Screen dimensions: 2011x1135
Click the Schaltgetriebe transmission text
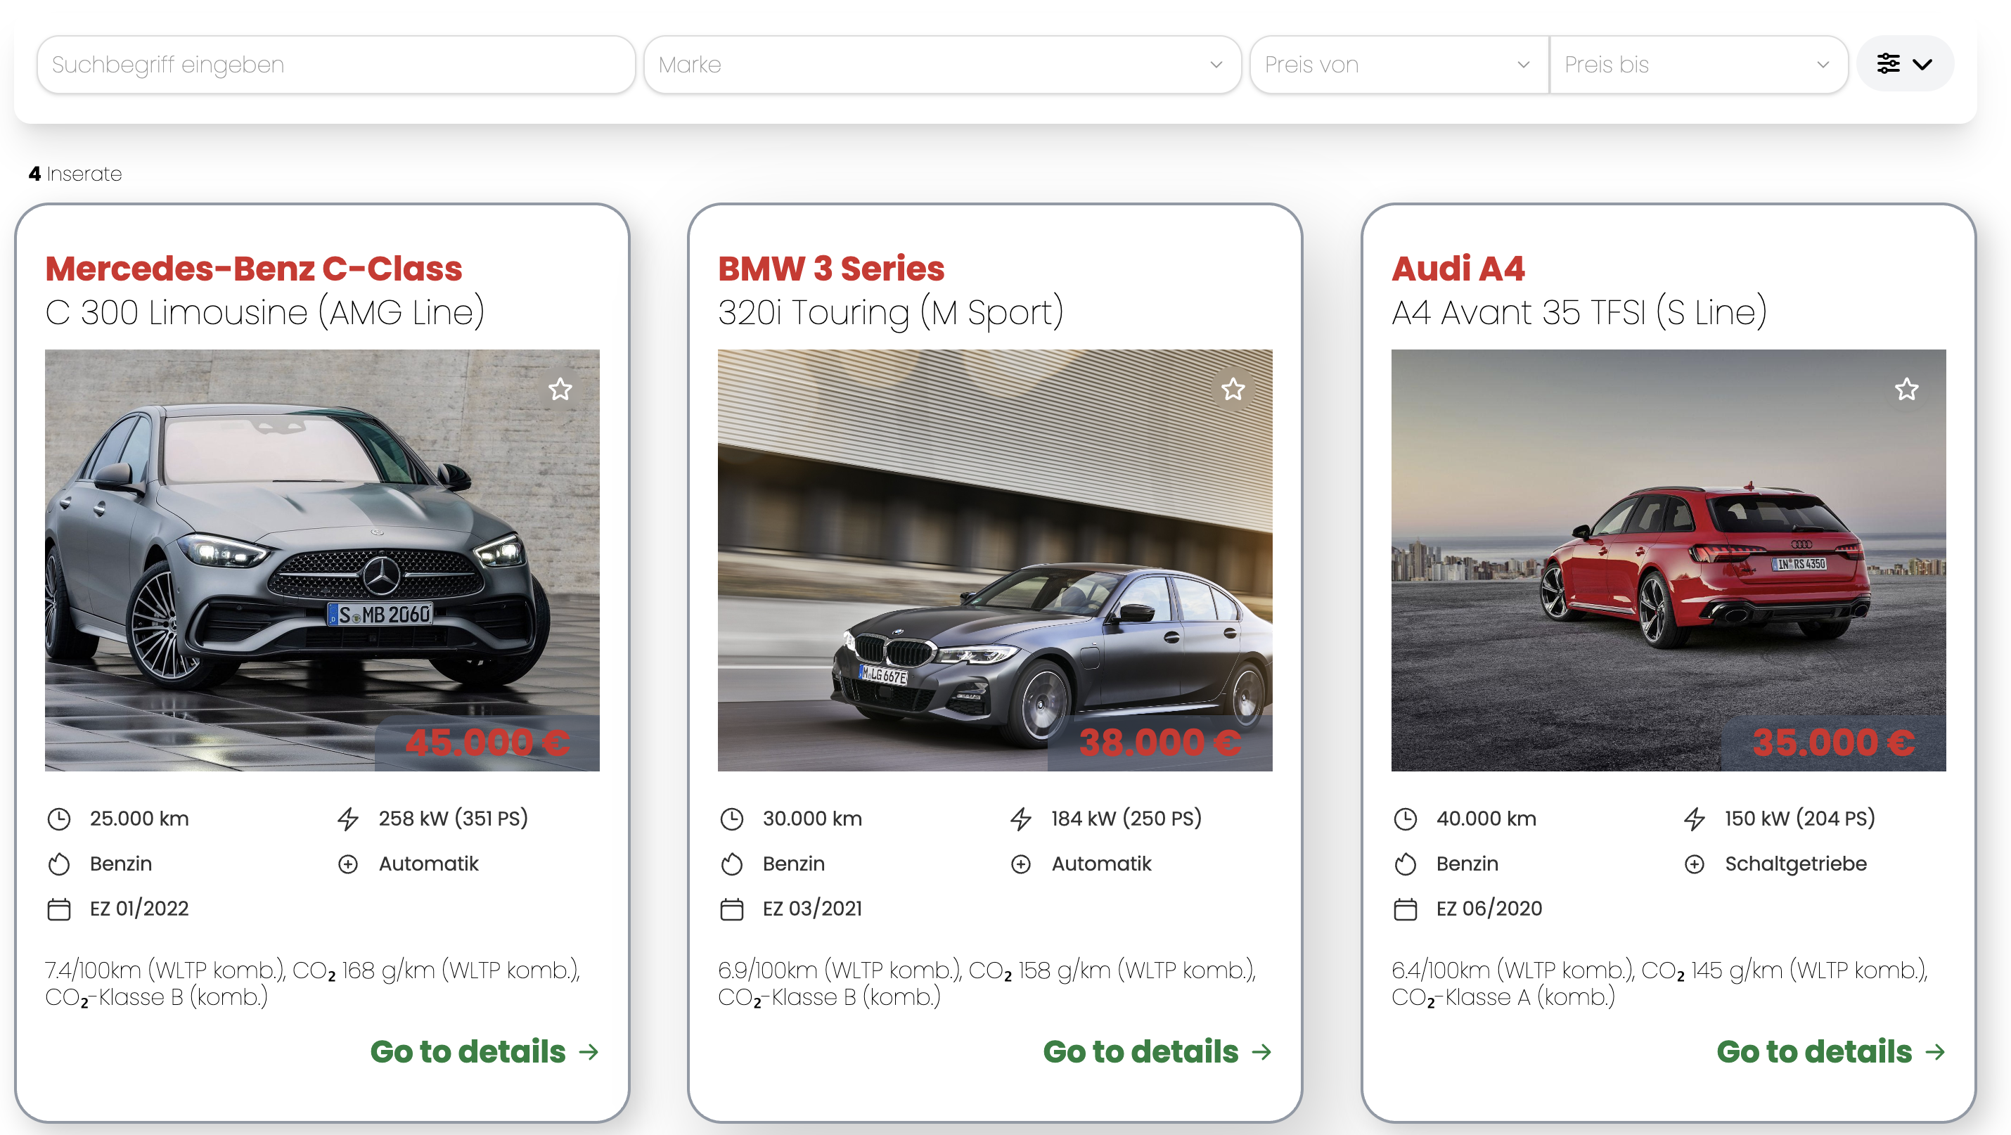click(1796, 864)
